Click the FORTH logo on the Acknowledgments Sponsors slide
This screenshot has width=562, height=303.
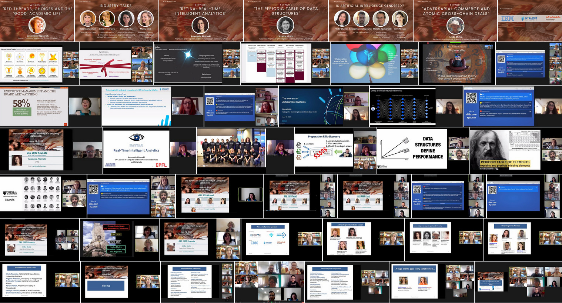[255, 235]
